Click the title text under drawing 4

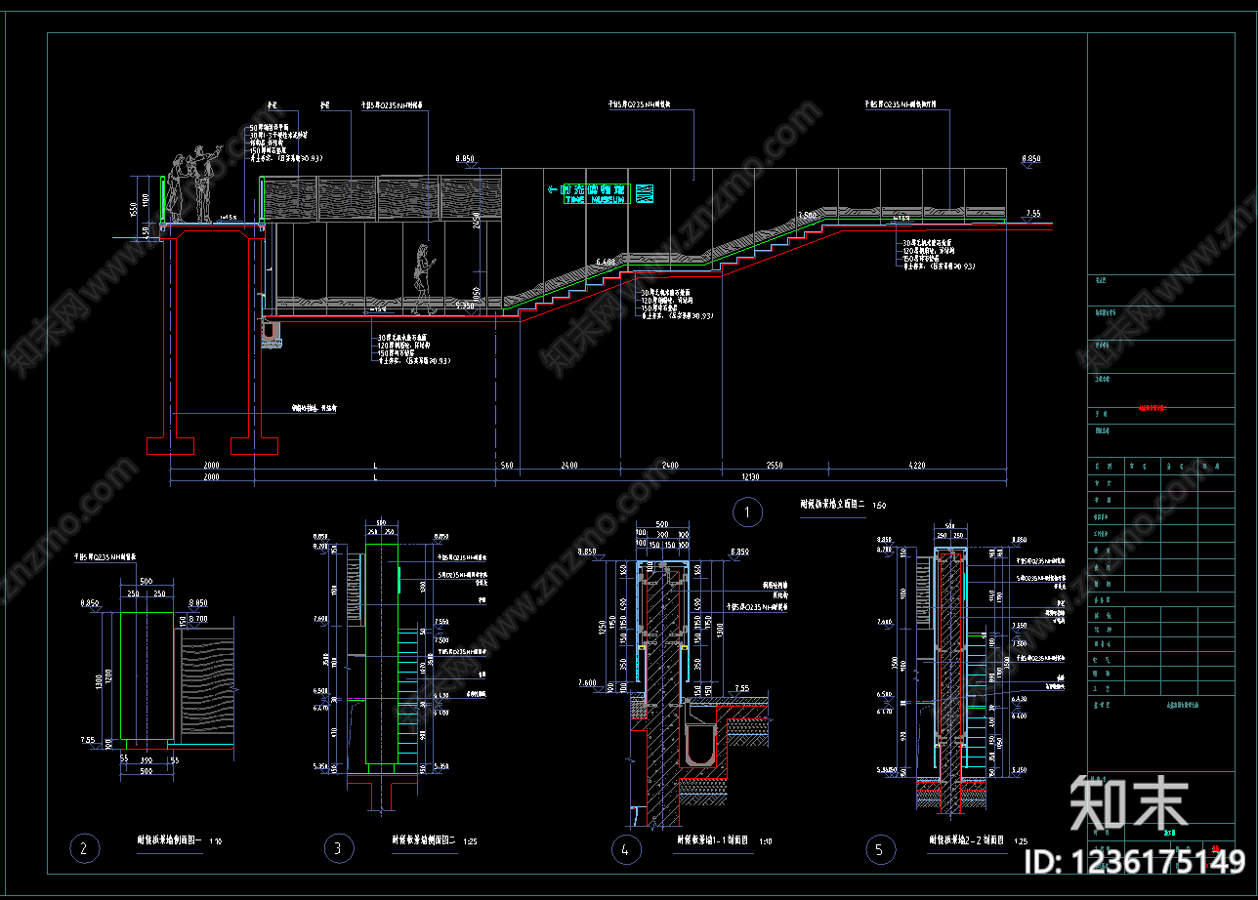click(712, 839)
